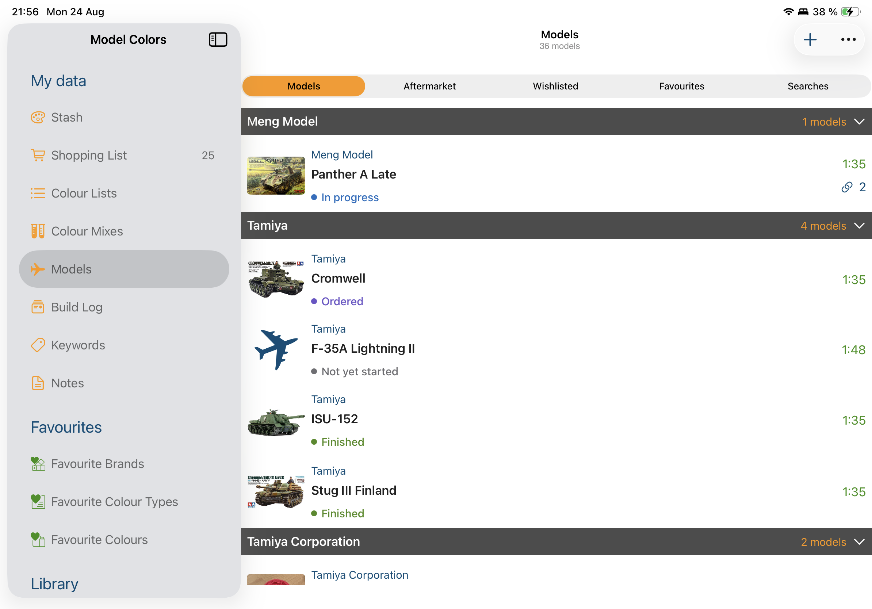Click the Notes document icon
The height and width of the screenshot is (609, 872).
coord(38,383)
